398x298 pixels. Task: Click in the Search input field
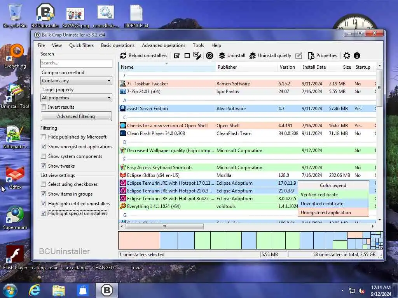point(76,63)
